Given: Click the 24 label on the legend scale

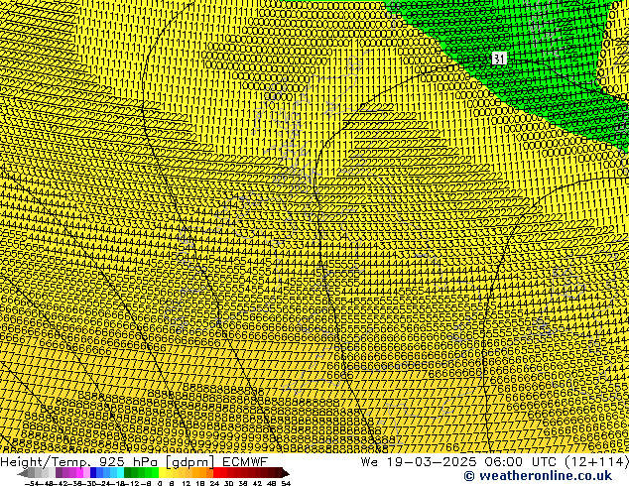Looking at the screenshot, I should [214, 483].
